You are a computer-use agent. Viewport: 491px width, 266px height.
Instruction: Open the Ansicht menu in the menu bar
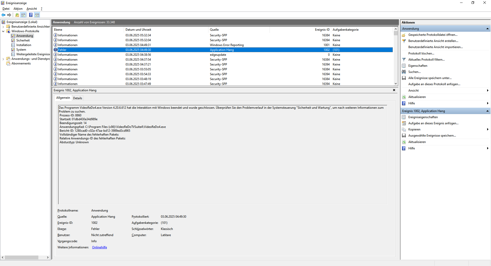tap(32, 9)
